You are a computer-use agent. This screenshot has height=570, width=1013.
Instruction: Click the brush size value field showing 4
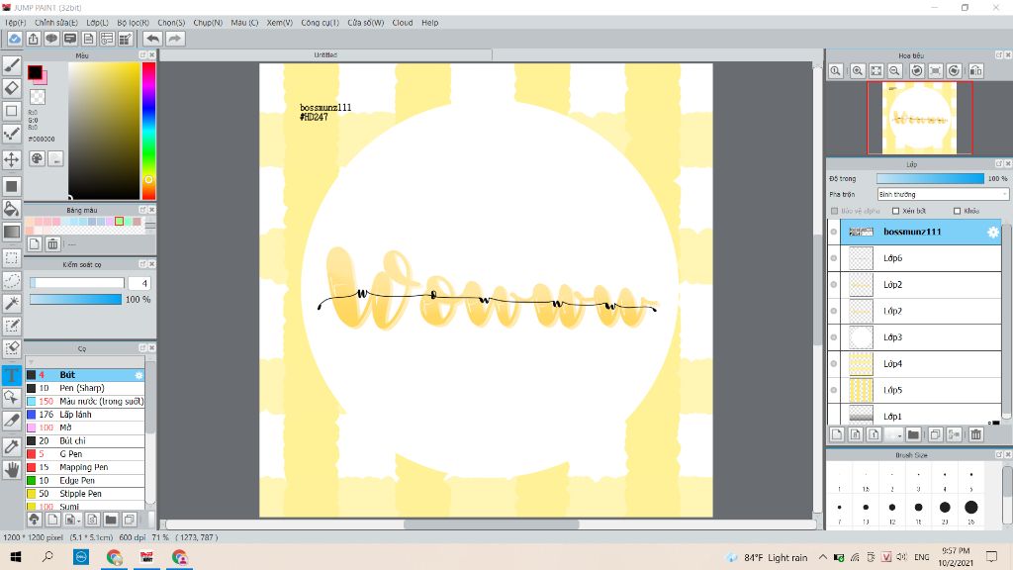point(138,283)
